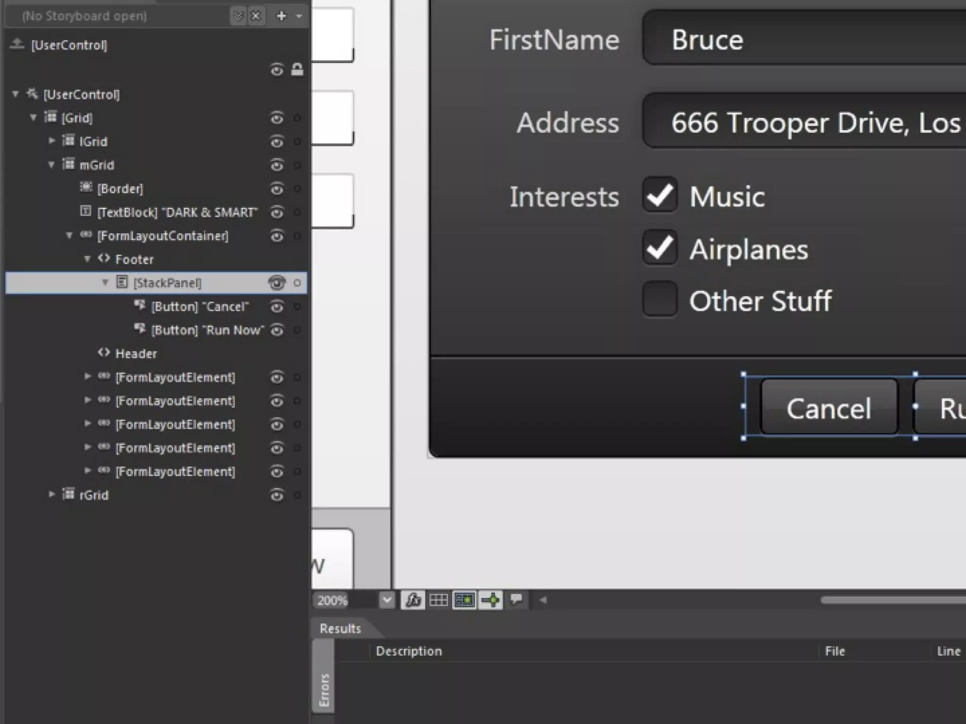Open the 200% zoom dropdown
The width and height of the screenshot is (966, 724).
[387, 600]
